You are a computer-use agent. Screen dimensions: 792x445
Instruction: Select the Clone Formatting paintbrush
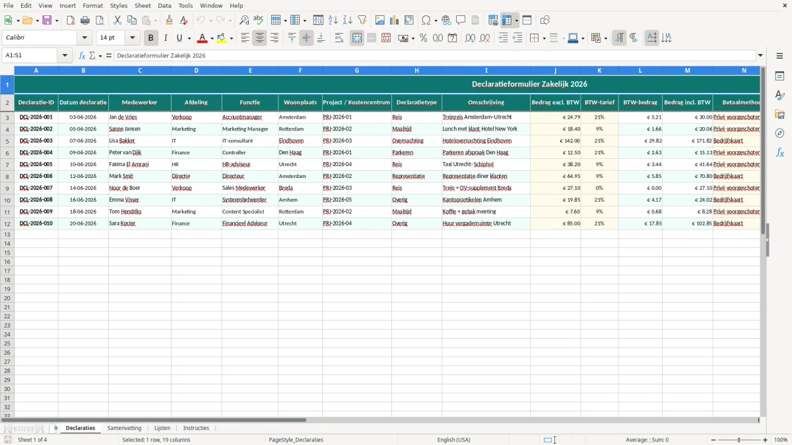pyautogui.click(x=170, y=20)
